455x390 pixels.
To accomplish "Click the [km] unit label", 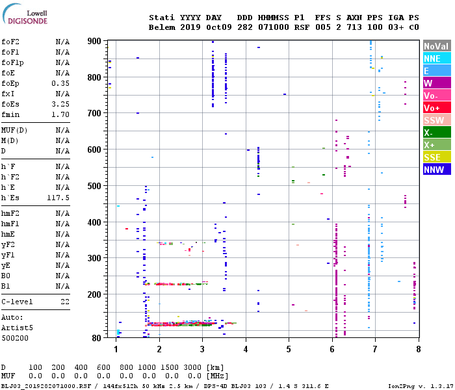I will coord(215,367).
